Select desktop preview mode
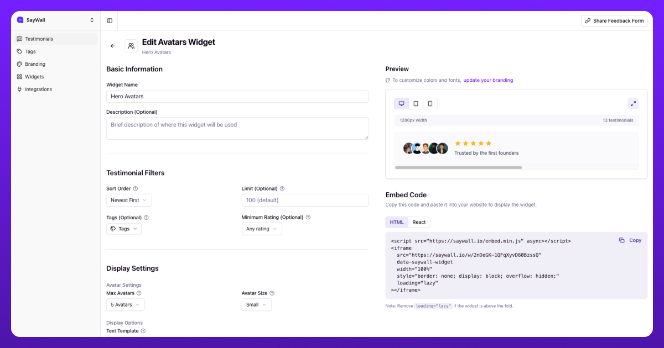The height and width of the screenshot is (348, 664). point(402,103)
